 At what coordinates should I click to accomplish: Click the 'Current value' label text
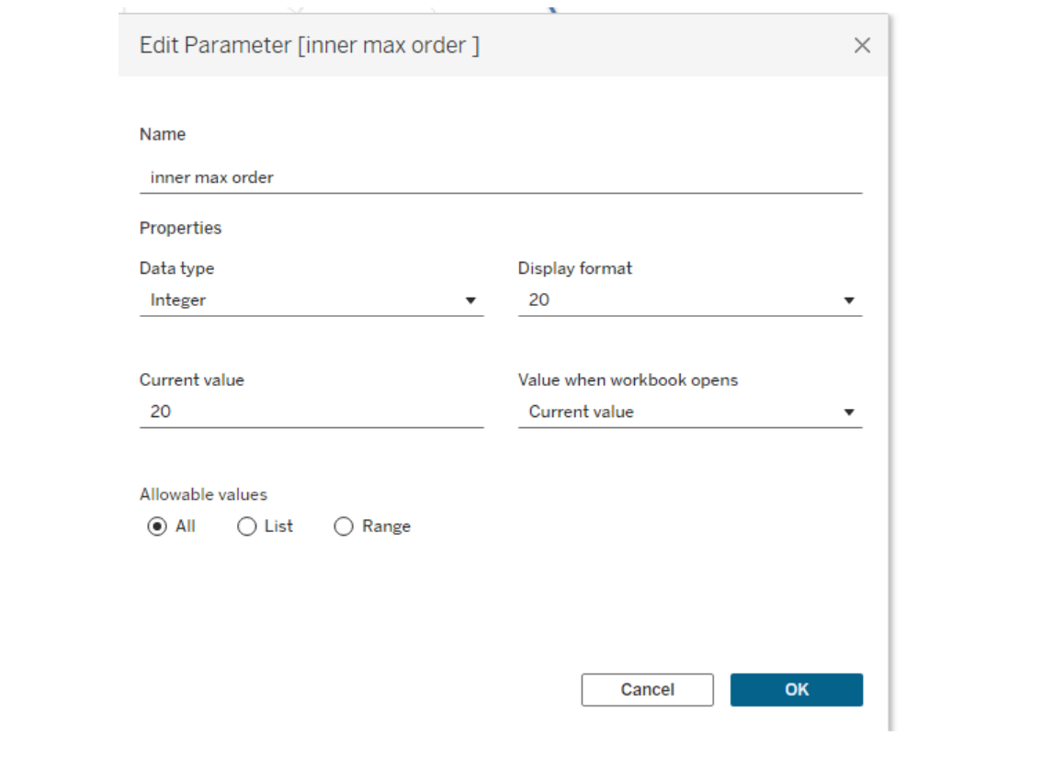192,379
